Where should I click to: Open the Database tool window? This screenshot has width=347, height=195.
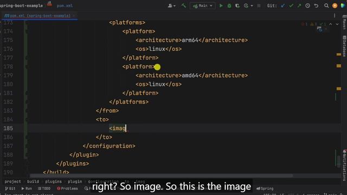click(344, 46)
